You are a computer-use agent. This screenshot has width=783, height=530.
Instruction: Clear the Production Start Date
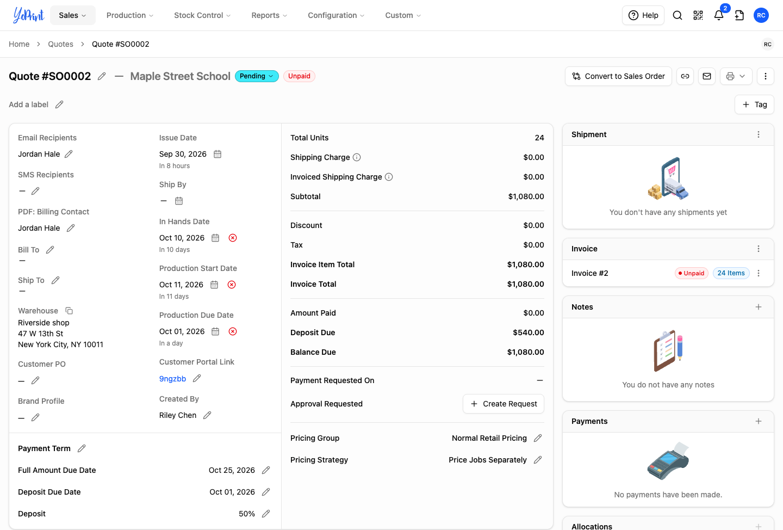pos(232,285)
